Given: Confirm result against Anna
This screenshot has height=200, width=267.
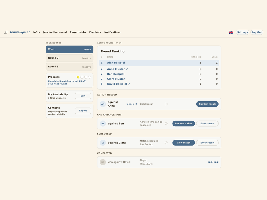Looking at the screenshot, I should pyautogui.click(x=207, y=104).
